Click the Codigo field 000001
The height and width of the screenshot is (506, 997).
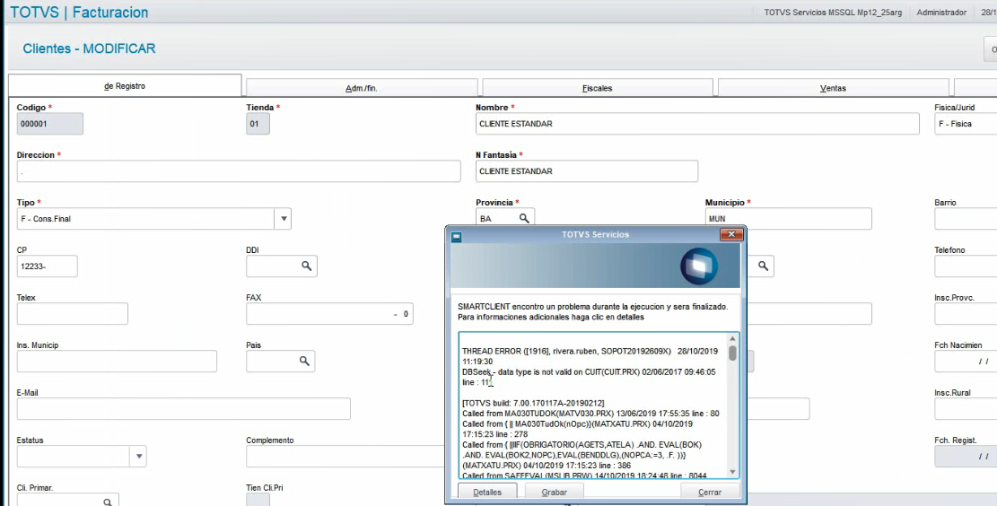pos(49,124)
